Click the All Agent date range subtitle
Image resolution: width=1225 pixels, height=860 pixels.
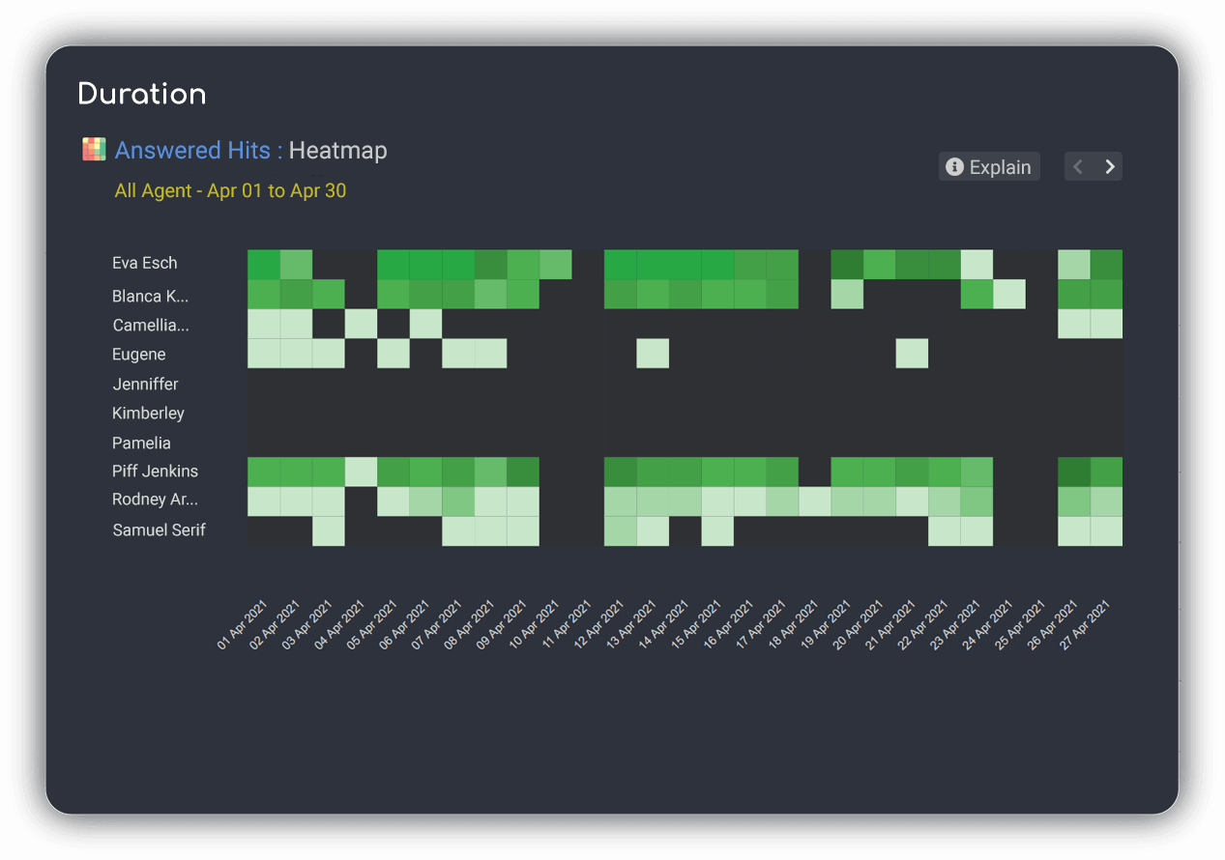[x=230, y=191]
